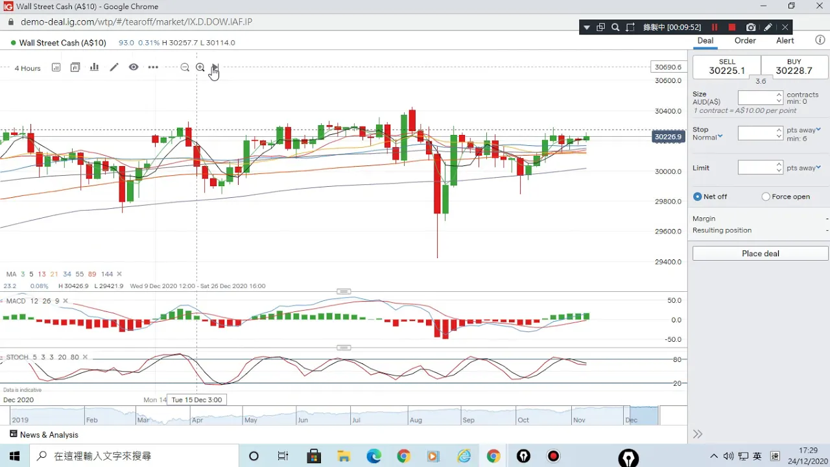Screen dimensions: 830x467
Task: Open Microsoft Edge on the taskbar
Action: tap(374, 456)
